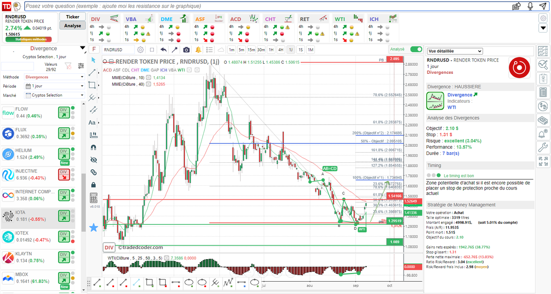Click the filter sliders icon near Valeurs

(x=81, y=66)
